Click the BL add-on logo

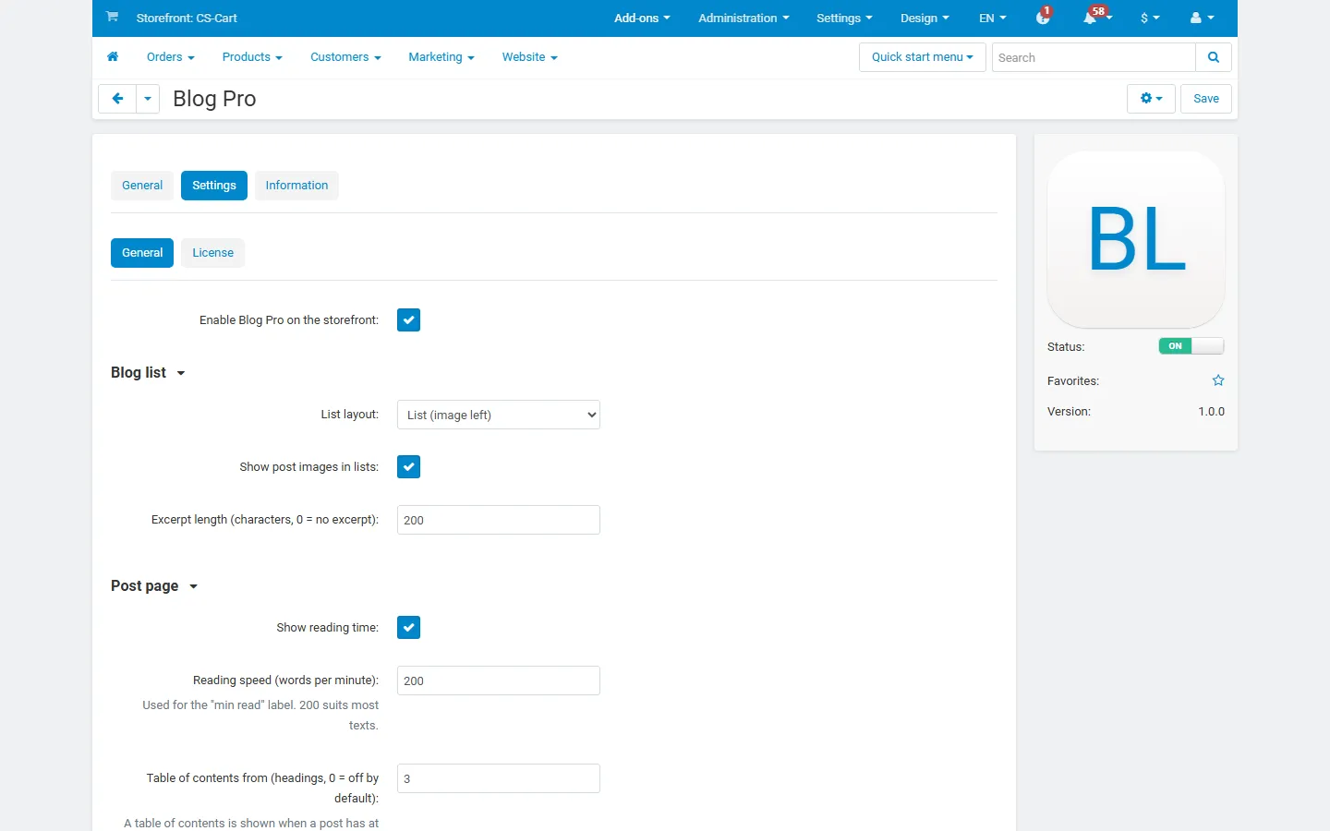coord(1136,239)
